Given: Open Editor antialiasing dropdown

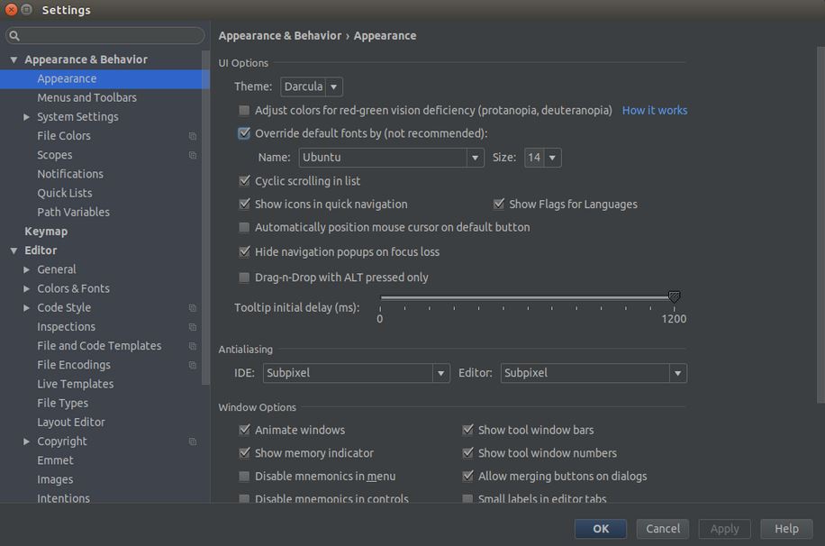Looking at the screenshot, I should (594, 373).
